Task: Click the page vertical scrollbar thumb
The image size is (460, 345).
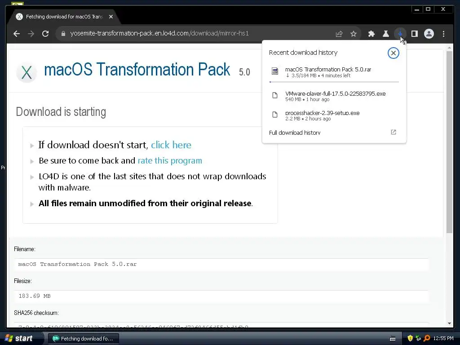Action: coord(449,142)
